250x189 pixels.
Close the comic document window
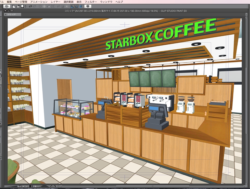click(5, 11)
